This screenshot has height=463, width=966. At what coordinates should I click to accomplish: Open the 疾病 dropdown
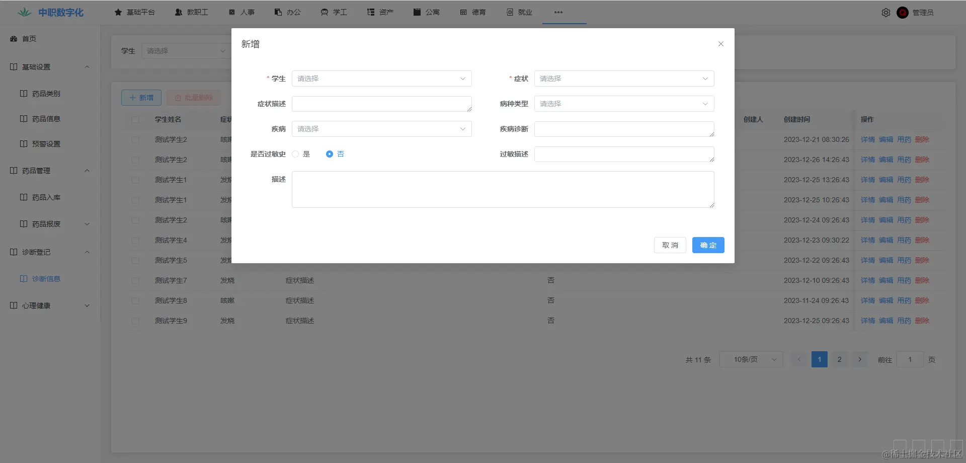coord(382,129)
